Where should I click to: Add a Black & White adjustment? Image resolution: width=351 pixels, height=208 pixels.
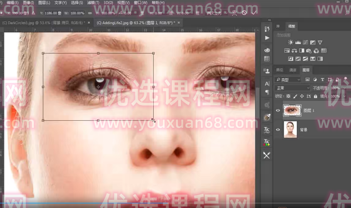coord(302,51)
